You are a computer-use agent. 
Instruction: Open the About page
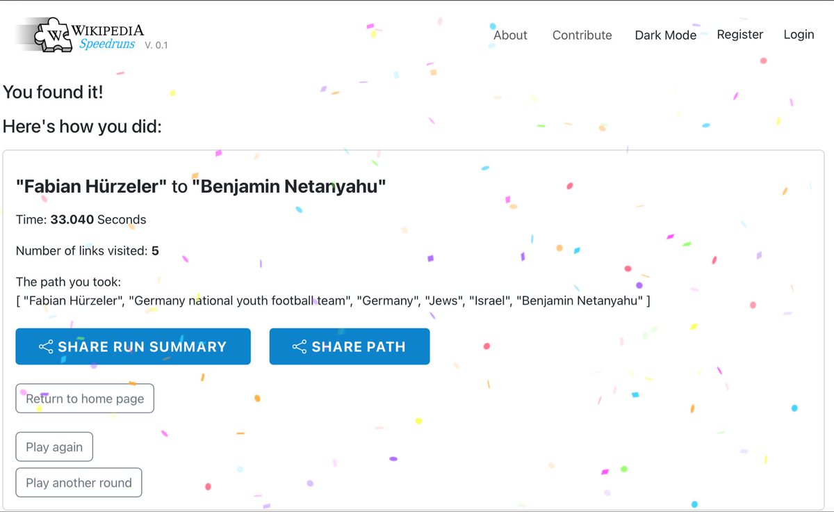(510, 35)
